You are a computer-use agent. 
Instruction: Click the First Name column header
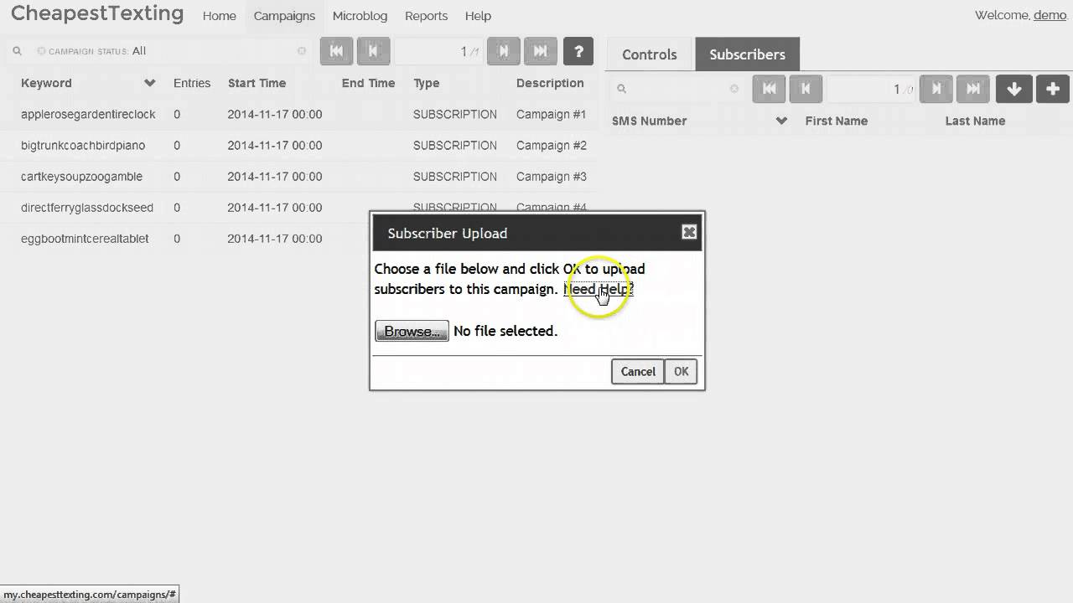click(836, 121)
